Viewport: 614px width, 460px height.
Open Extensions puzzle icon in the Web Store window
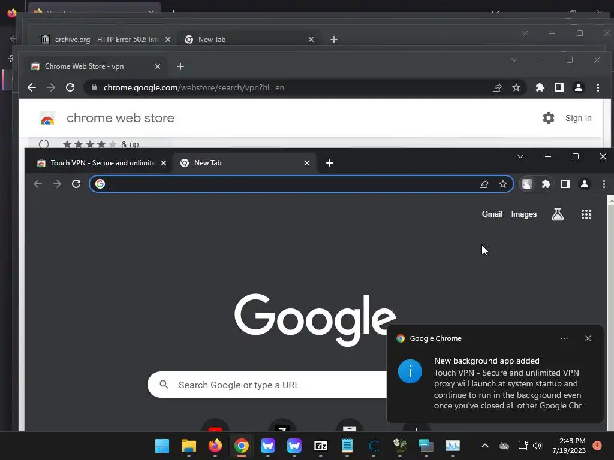coord(540,87)
